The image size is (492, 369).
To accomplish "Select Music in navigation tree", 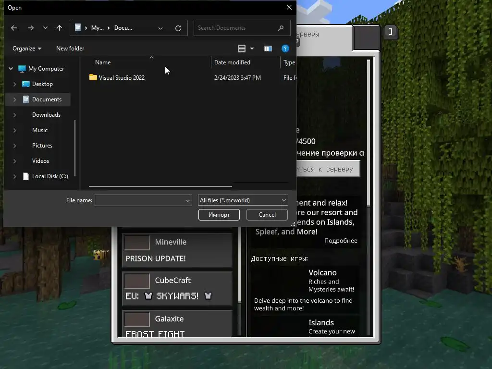I will tap(40, 130).
